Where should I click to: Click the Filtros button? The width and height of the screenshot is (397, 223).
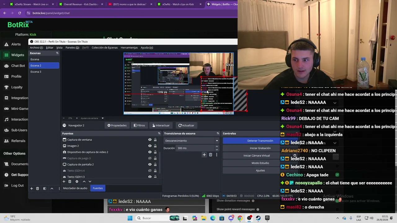139,125
